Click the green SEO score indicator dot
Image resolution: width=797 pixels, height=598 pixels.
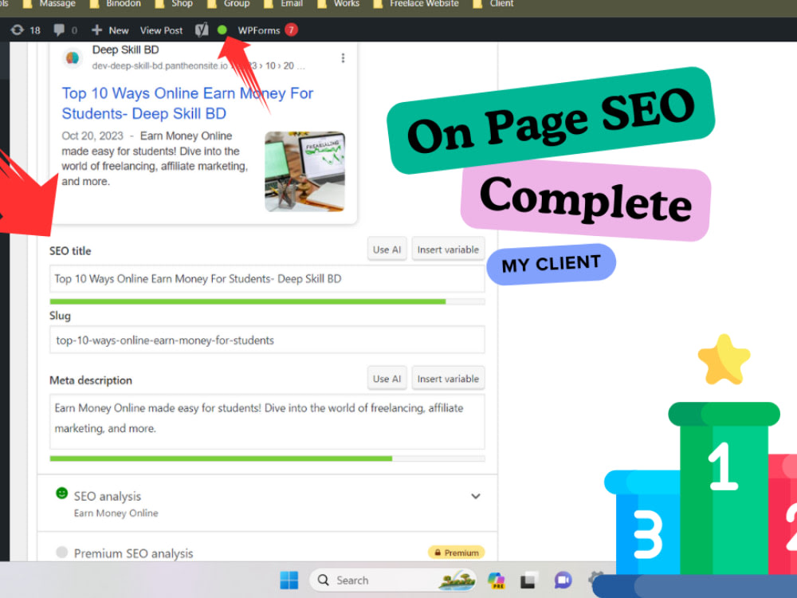coord(222,30)
